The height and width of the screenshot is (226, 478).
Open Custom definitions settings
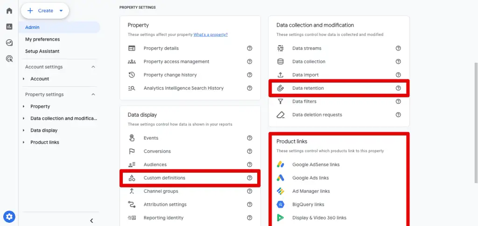164,178
